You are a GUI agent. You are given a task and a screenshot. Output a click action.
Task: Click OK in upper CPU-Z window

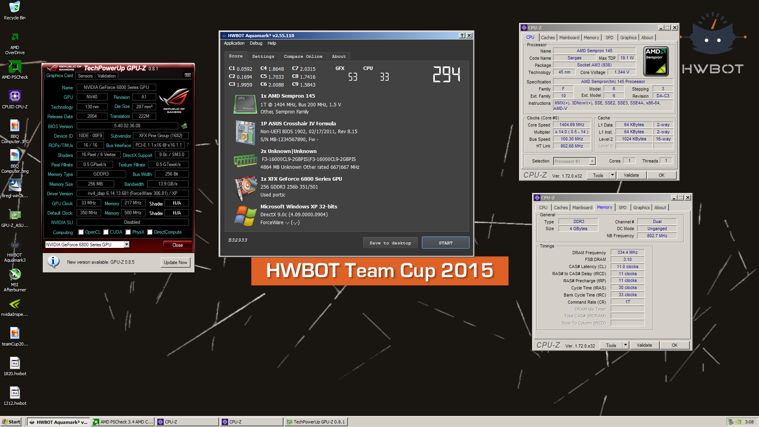coord(661,175)
